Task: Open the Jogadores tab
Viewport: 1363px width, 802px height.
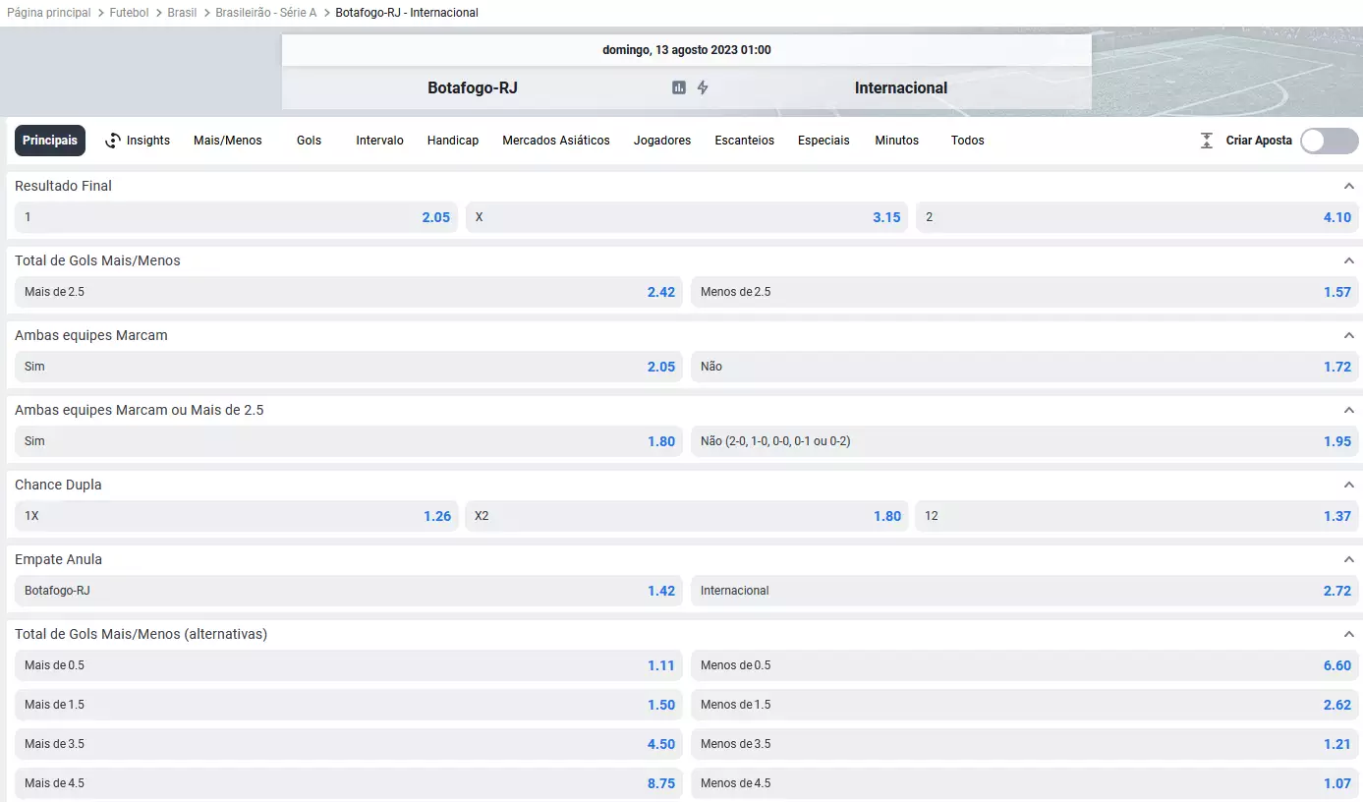Action: (661, 141)
